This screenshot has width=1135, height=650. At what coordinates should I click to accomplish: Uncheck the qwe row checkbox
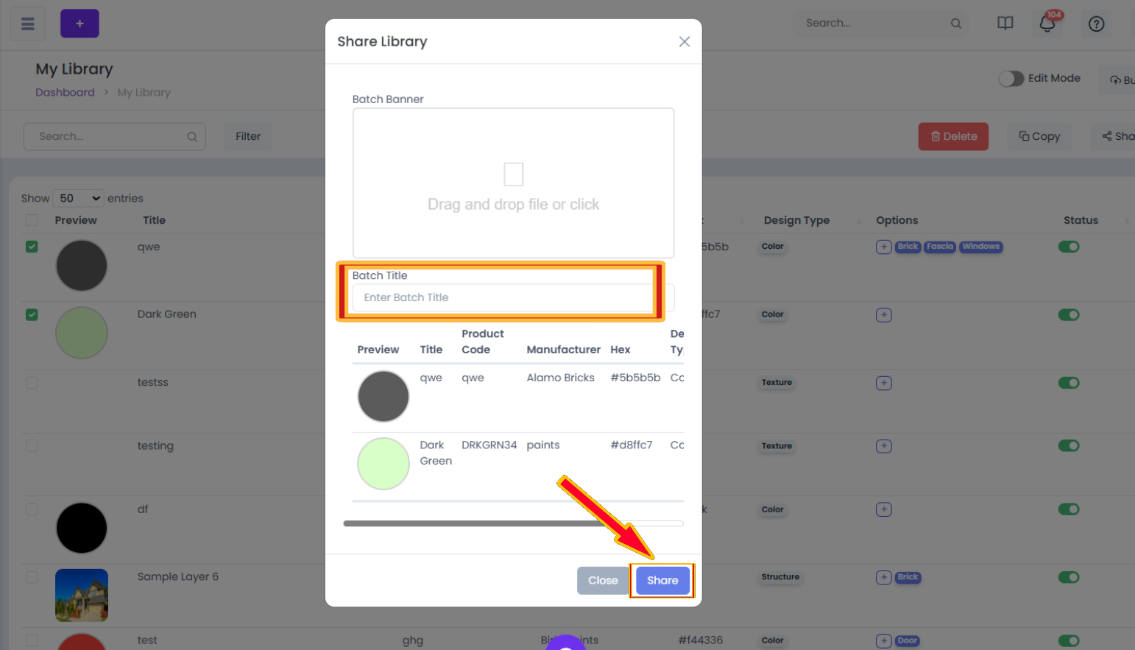[x=32, y=247]
